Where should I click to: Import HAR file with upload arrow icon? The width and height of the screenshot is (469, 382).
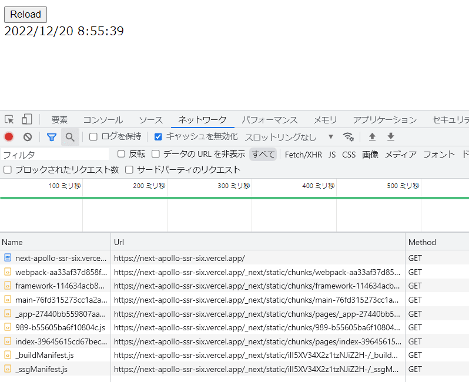[x=372, y=137]
